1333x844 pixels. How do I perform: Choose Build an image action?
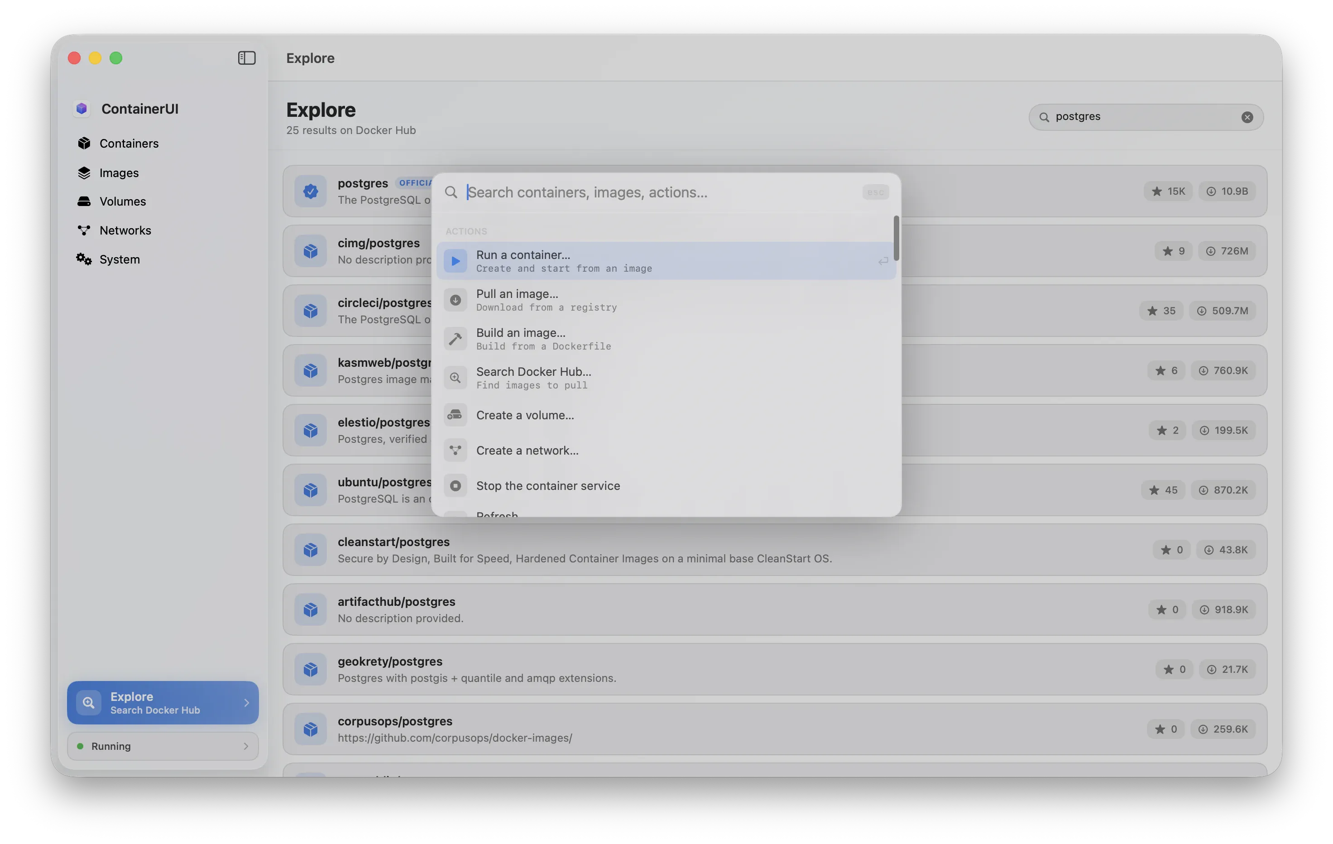pos(666,339)
